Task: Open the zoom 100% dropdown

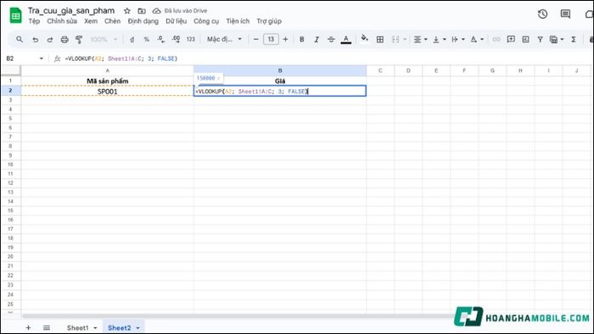Action: 104,39
